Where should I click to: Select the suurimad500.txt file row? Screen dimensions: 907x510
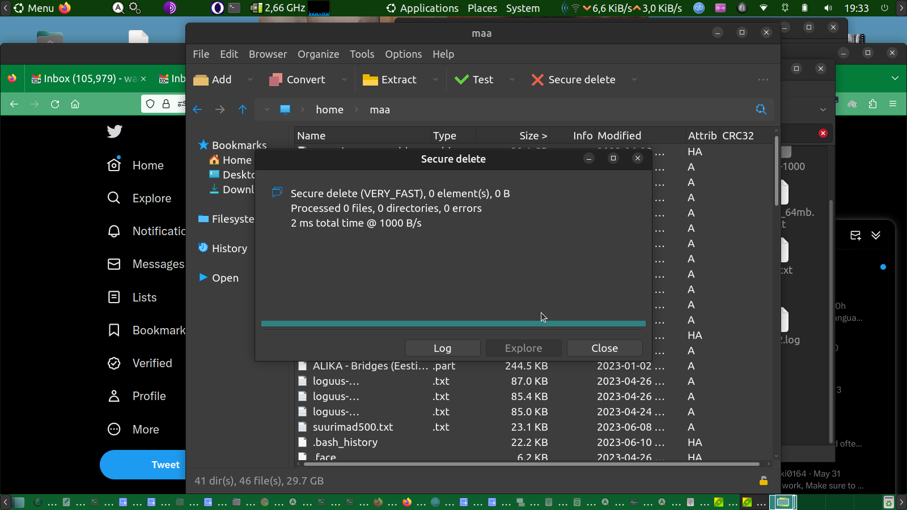[353, 427]
